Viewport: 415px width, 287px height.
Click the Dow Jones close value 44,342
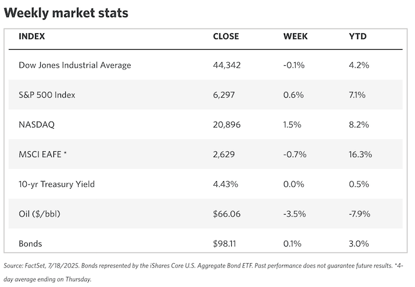coord(228,65)
